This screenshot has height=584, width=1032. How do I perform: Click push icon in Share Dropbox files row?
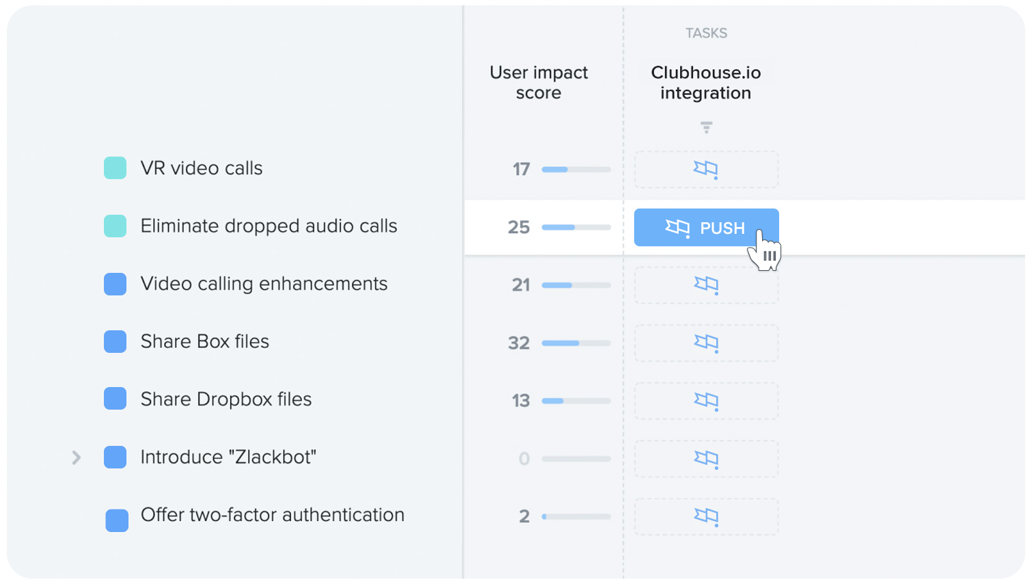[x=706, y=400]
